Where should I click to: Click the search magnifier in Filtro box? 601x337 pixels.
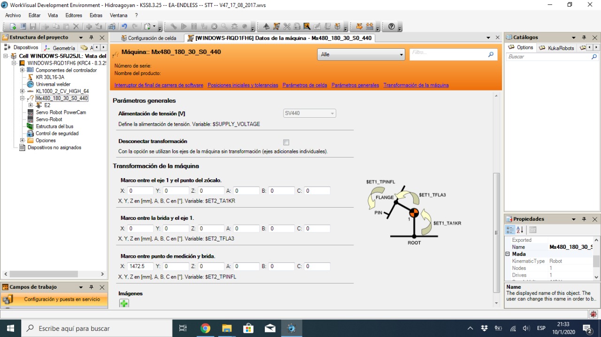tap(491, 54)
